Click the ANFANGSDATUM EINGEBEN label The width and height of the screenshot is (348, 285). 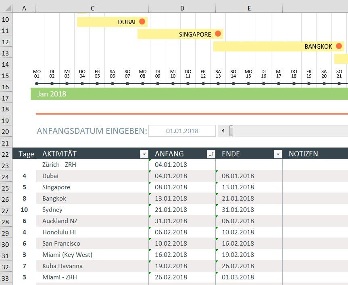tap(92, 131)
